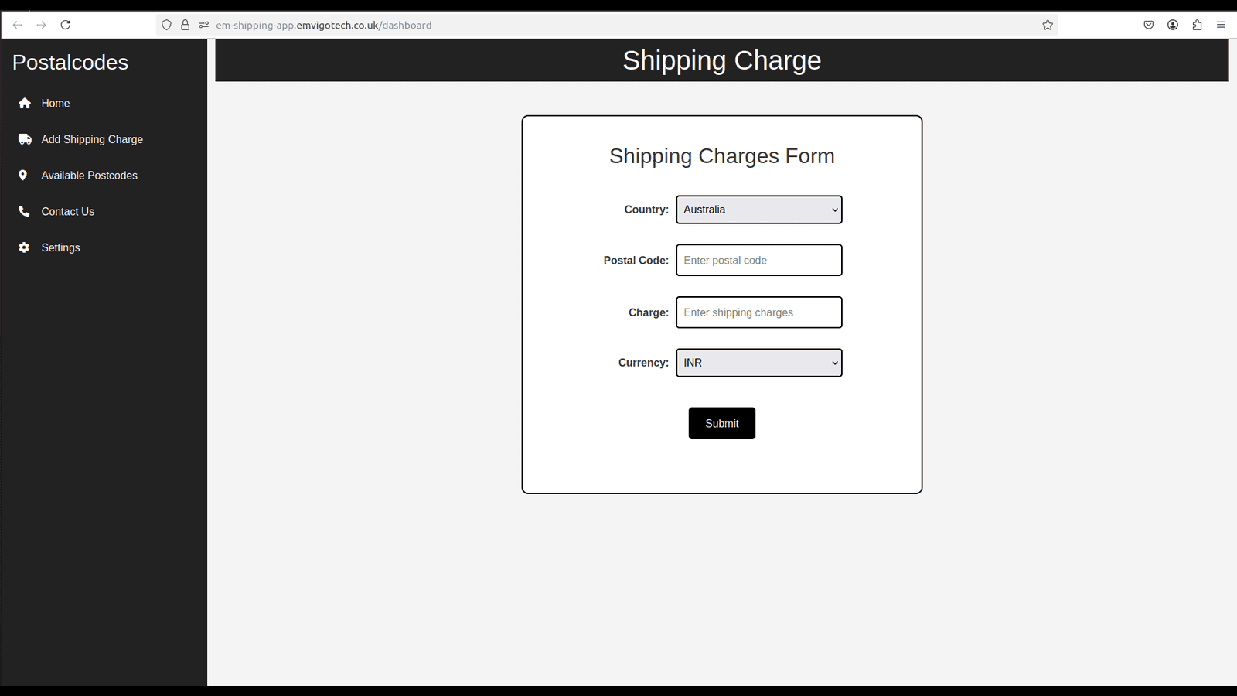
Task: Select the truck icon beside Add Shipping Charge
Action: 24,139
